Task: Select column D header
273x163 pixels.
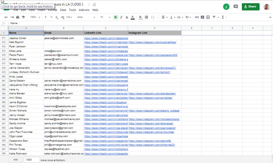Action: 155,28
